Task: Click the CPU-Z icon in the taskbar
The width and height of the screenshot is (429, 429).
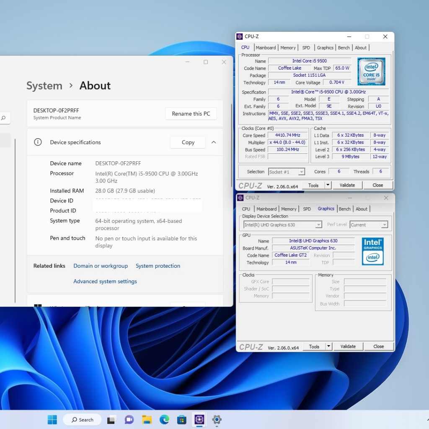Action: tap(199, 419)
